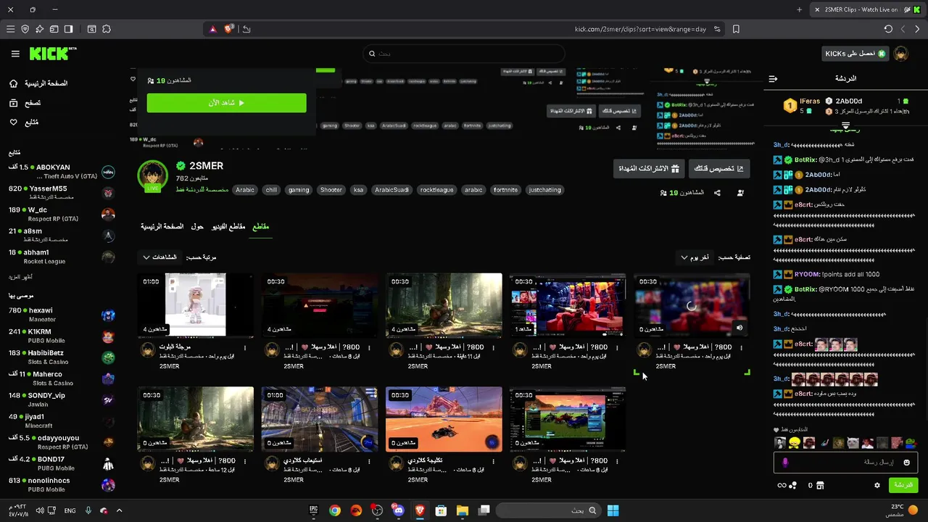Open Discord from the taskbar

coord(398,510)
